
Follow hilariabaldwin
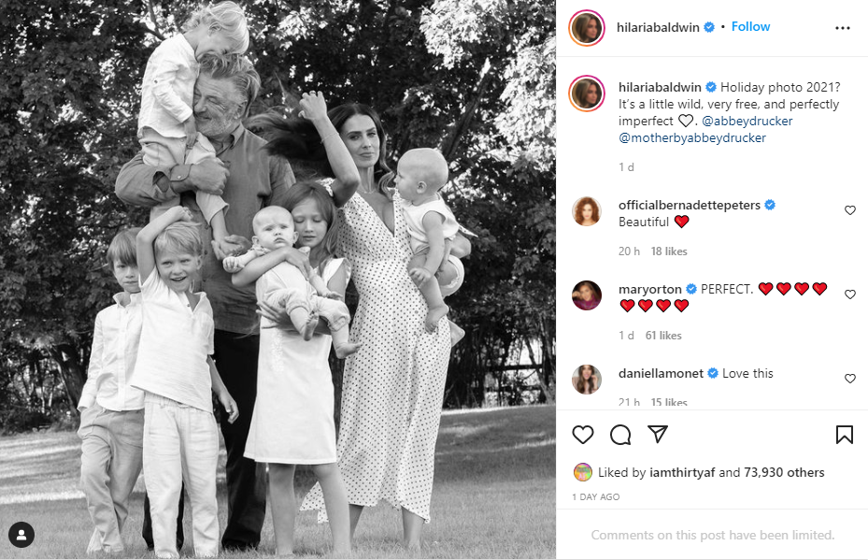(750, 26)
